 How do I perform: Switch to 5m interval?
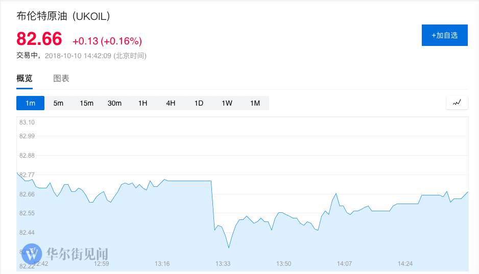point(58,103)
